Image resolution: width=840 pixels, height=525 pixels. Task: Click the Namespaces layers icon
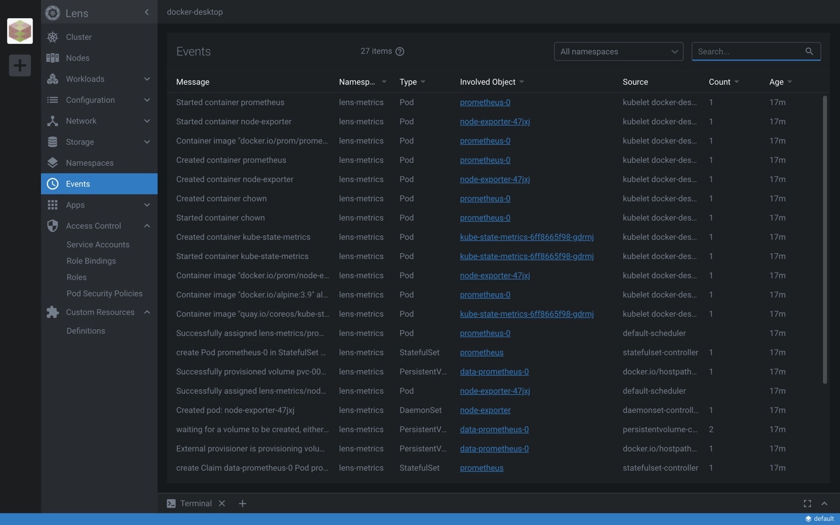pos(52,163)
